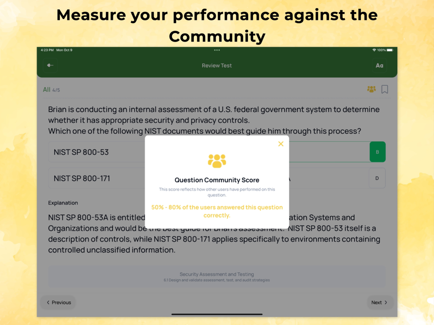Viewport: 434px width, 325px height.
Task: Select answer NIST SP 800-53
Action: 97,152
